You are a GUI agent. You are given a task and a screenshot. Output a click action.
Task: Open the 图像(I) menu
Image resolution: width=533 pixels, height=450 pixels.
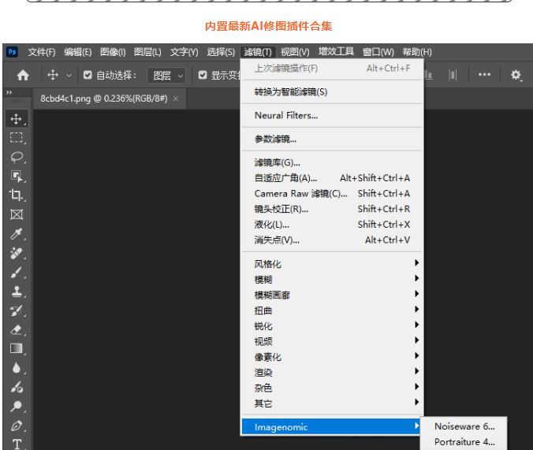coord(113,52)
